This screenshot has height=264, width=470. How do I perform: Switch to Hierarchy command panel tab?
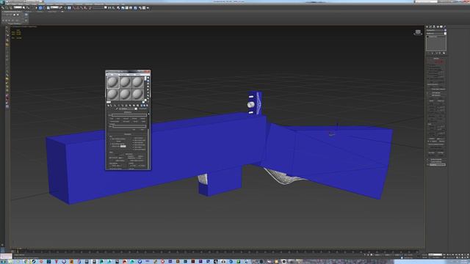tap(434, 26)
